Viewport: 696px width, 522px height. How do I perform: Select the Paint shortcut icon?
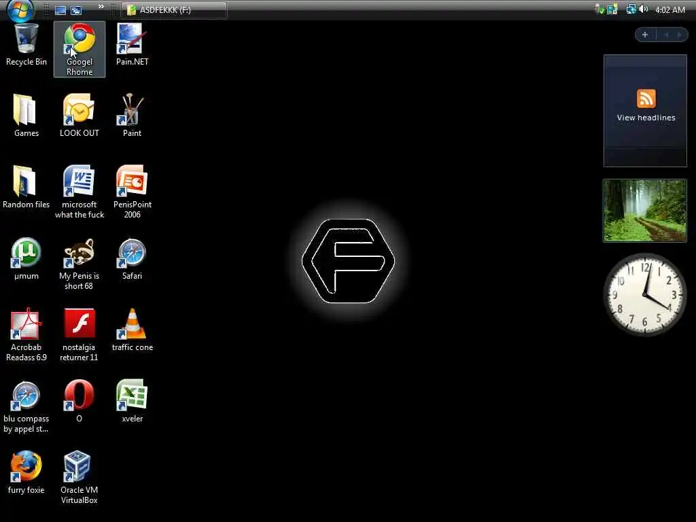(x=132, y=116)
